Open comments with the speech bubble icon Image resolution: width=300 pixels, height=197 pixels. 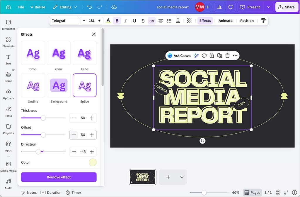(x=231, y=6)
